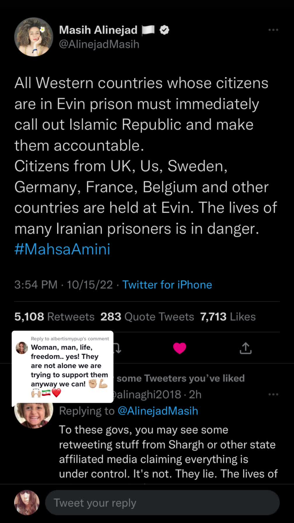Tap the share upload icon
The width and height of the screenshot is (294, 523).
(x=246, y=348)
